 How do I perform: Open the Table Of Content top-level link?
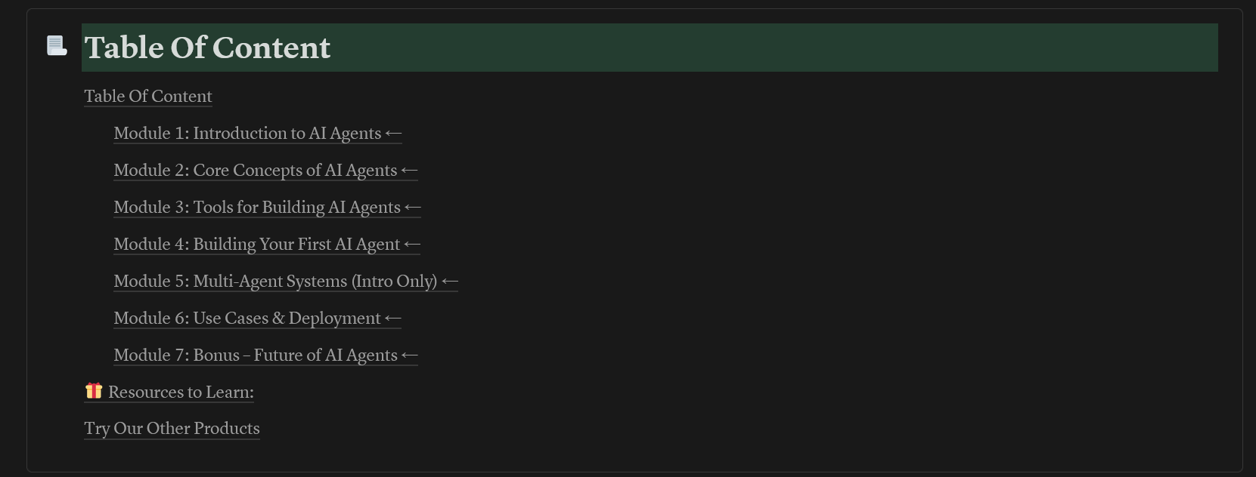click(148, 96)
